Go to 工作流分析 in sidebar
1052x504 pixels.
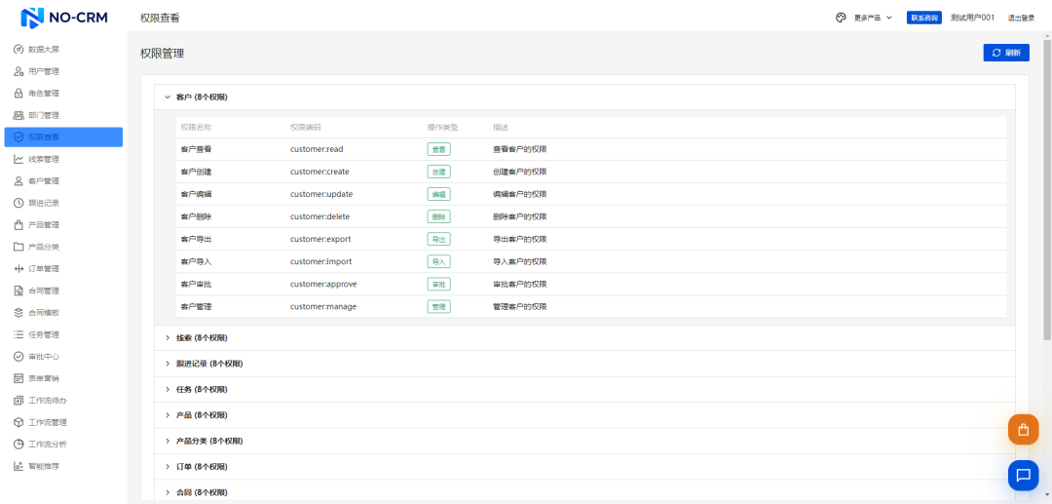pos(63,445)
